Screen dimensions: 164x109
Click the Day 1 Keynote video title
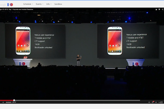[x=16, y=9]
